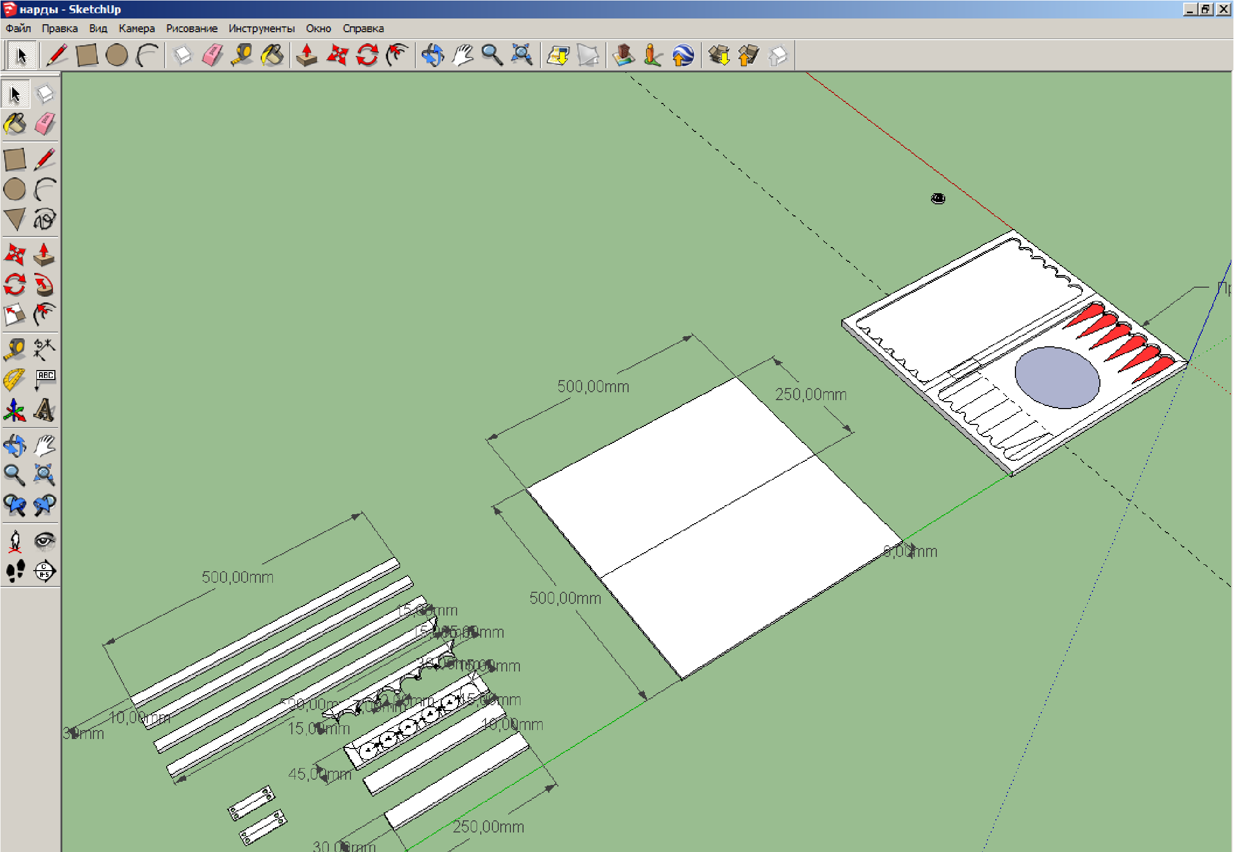Pick the Protractor tool in the left palette

pos(15,380)
